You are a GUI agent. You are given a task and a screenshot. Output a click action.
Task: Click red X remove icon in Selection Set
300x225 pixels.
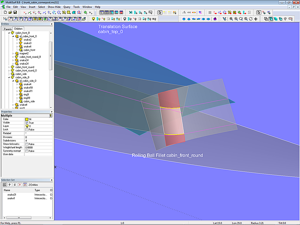tap(20, 184)
